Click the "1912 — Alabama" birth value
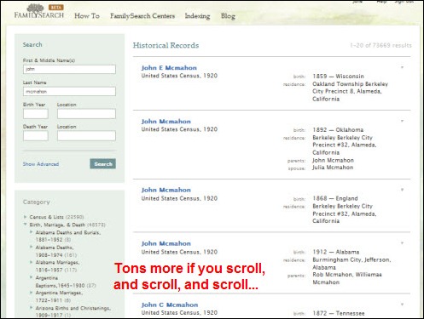Image resolution: width=424 pixels, height=319 pixels. coord(336,252)
